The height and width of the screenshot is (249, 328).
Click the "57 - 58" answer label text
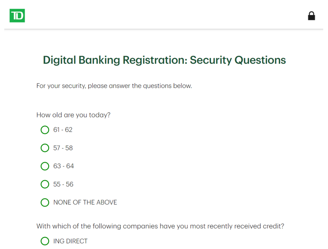click(x=63, y=148)
